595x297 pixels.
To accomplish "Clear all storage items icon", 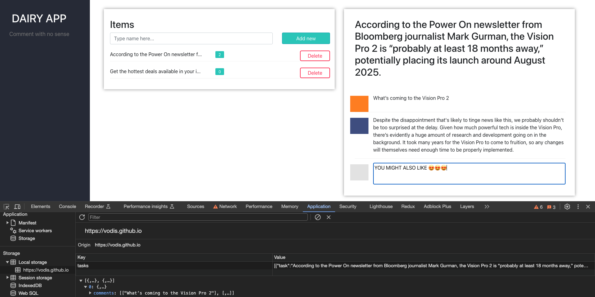I will (318, 217).
